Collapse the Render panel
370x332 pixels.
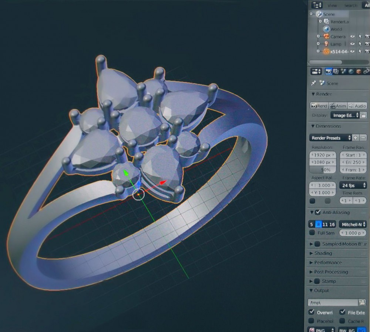pyautogui.click(x=313, y=94)
